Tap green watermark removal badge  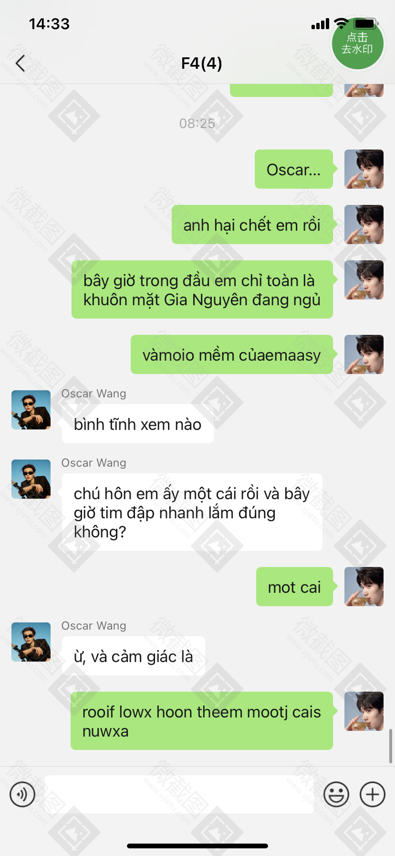[358, 43]
